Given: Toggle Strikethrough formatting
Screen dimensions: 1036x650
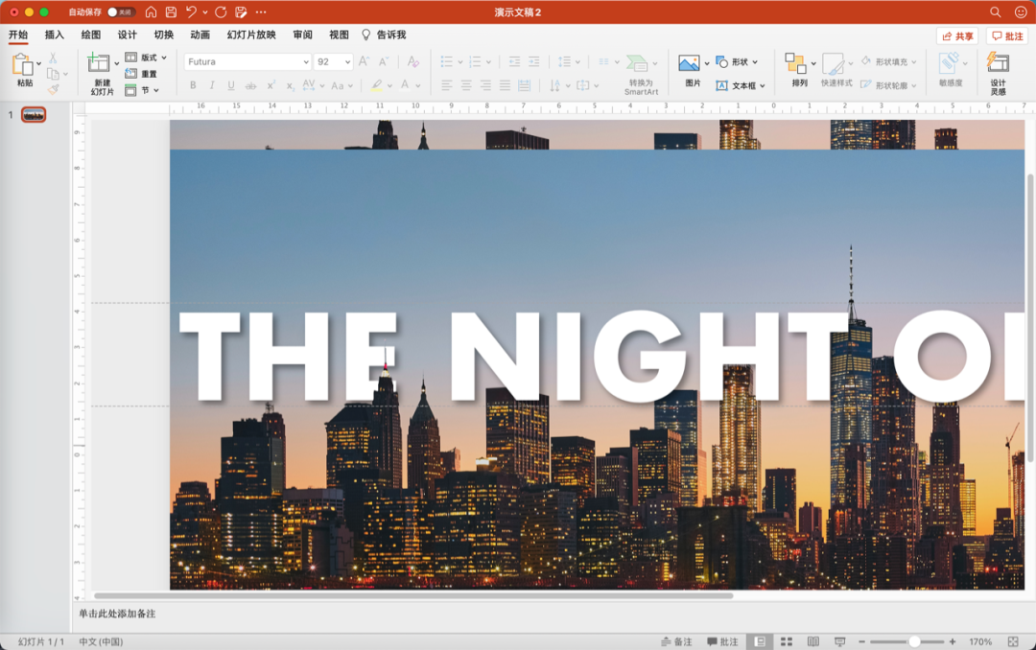Looking at the screenshot, I should click(x=250, y=85).
